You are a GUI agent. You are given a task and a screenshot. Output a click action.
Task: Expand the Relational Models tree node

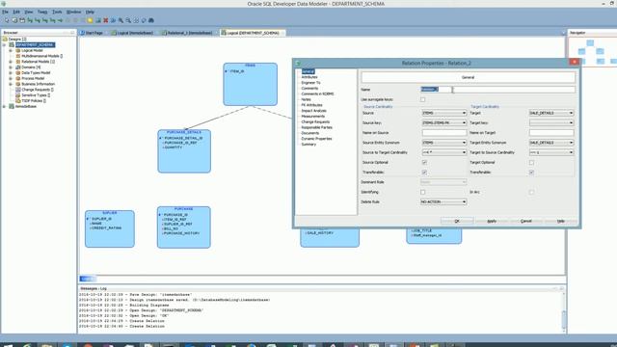[11, 62]
